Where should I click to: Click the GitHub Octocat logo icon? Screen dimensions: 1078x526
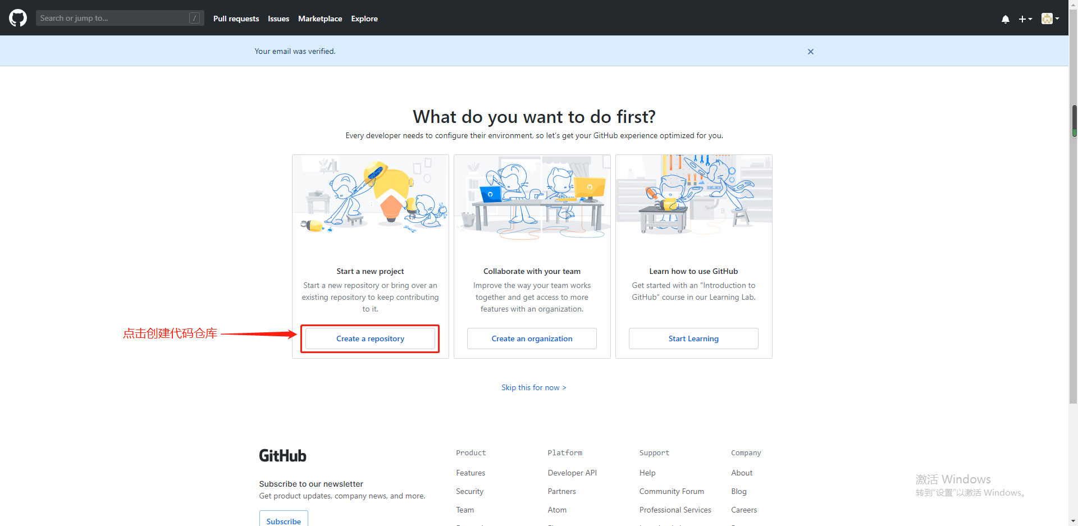tap(18, 18)
